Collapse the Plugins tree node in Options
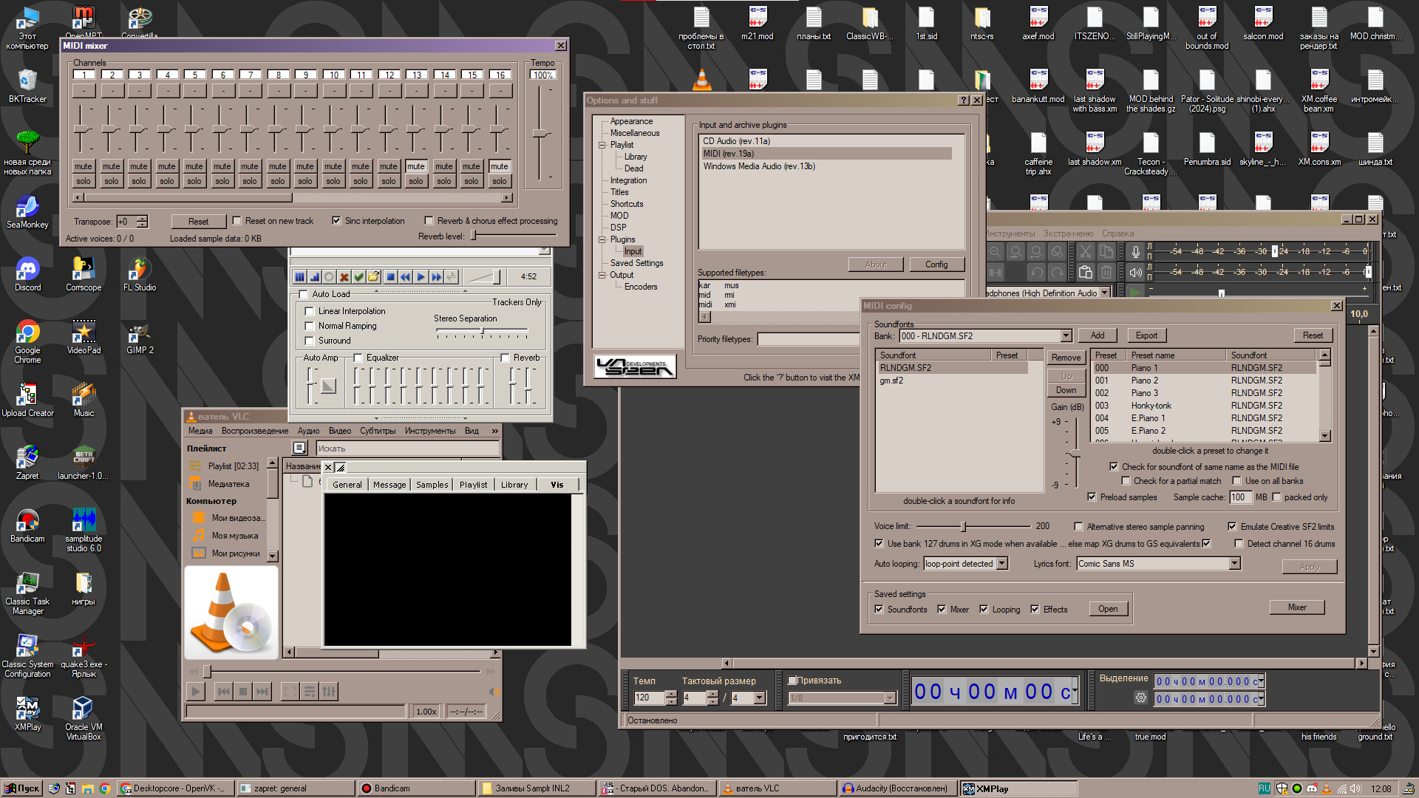 (x=602, y=239)
